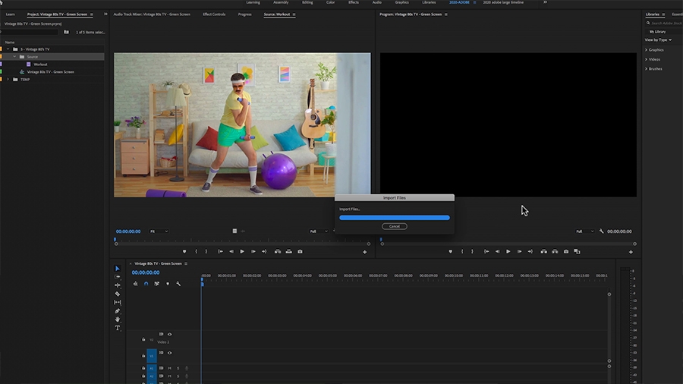The width and height of the screenshot is (683, 384).
Task: Select the Type tool
Action: (117, 328)
